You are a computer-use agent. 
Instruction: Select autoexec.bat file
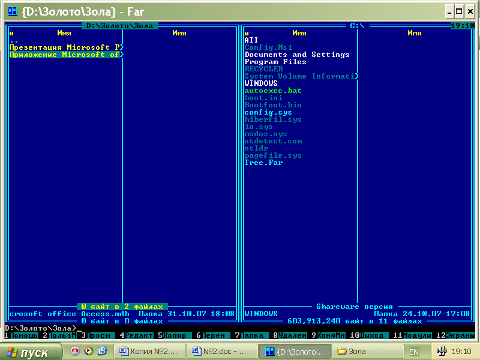(x=273, y=91)
